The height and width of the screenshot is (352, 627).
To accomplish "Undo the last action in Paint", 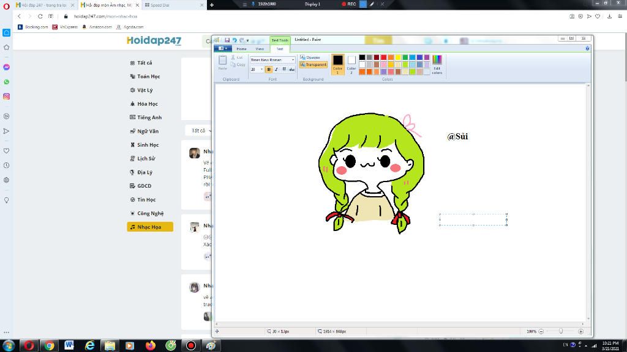I will click(x=235, y=40).
